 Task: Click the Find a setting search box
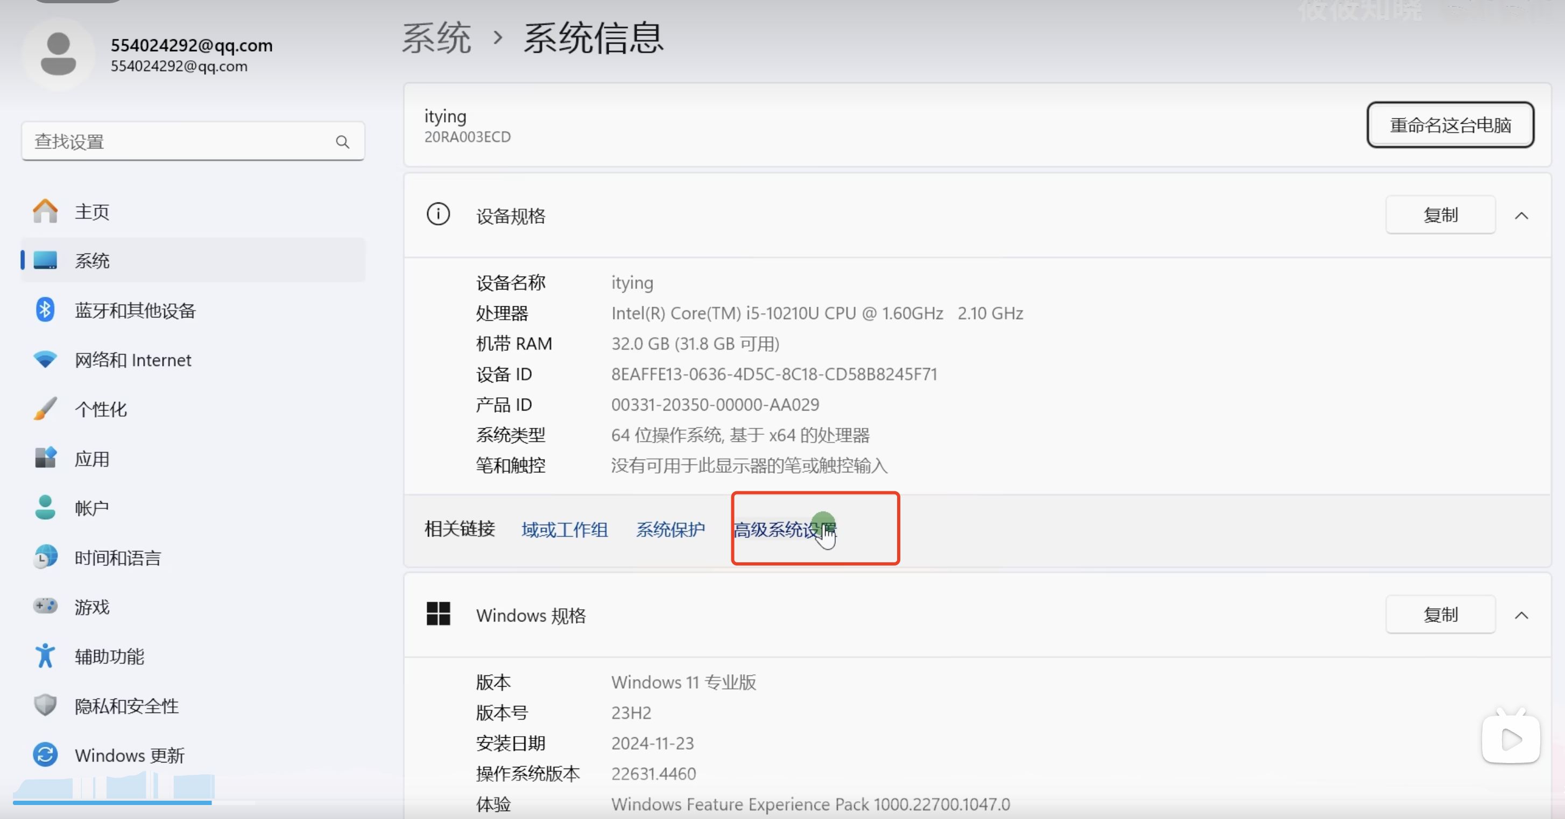[x=182, y=142]
